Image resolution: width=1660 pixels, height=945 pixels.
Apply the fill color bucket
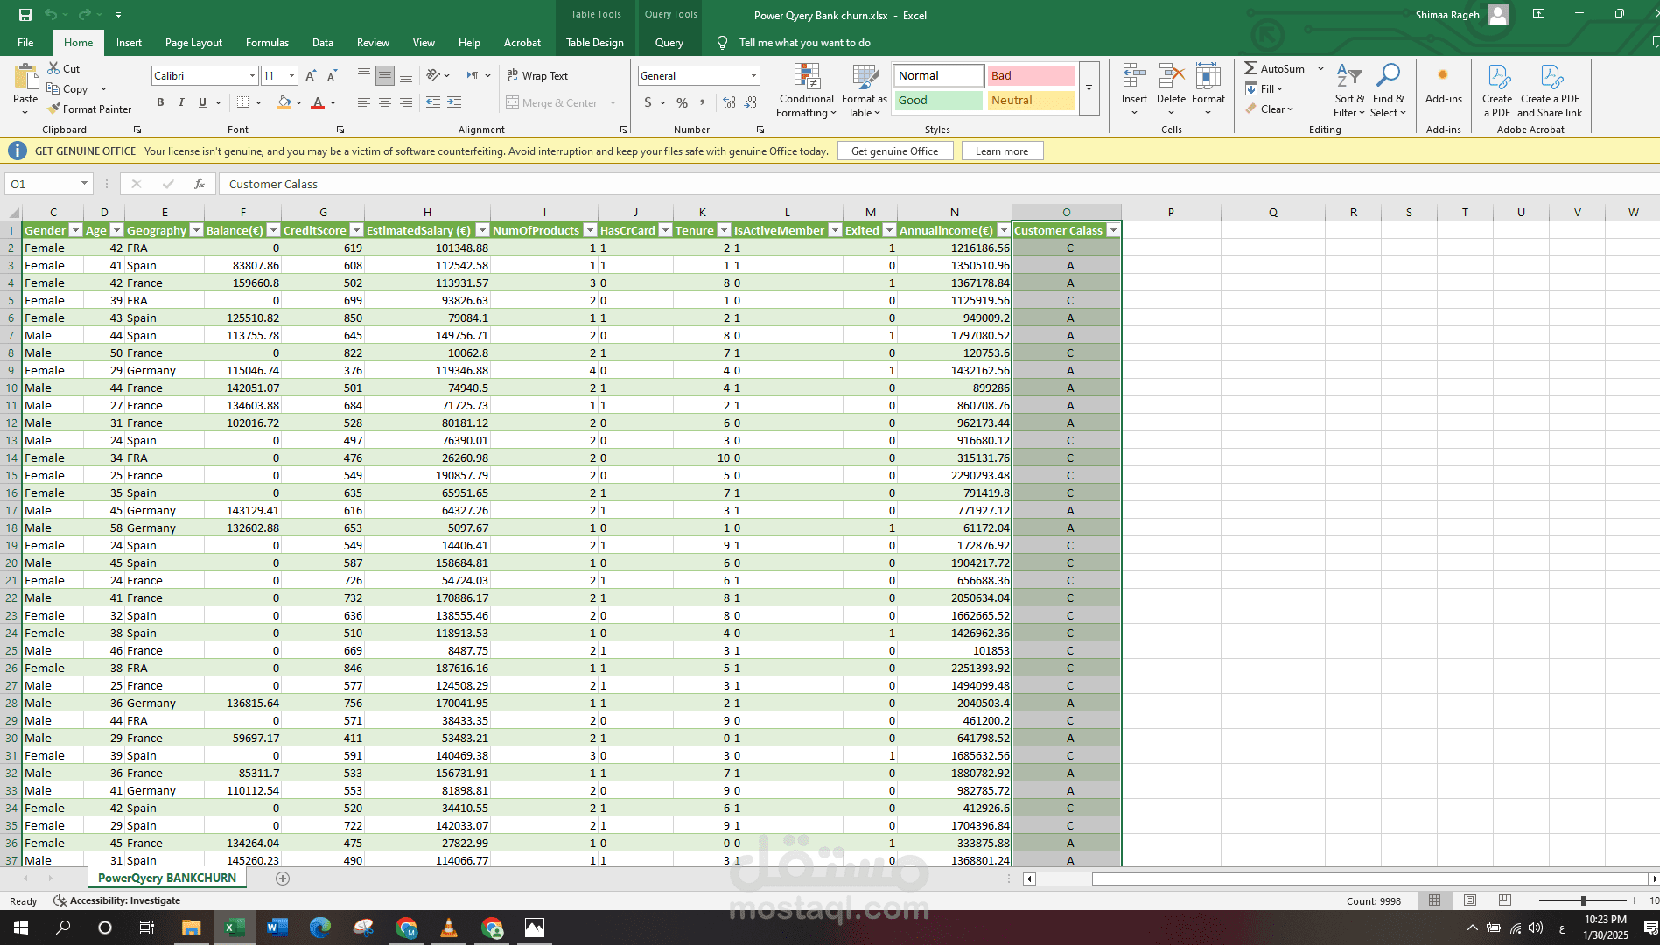[284, 102]
